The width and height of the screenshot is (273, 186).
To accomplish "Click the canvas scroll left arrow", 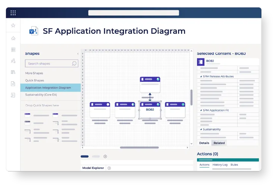I will (83, 148).
